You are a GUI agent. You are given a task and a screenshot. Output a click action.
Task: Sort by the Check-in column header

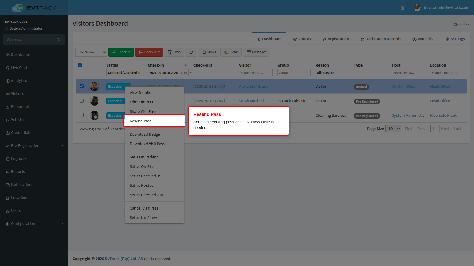click(168, 65)
